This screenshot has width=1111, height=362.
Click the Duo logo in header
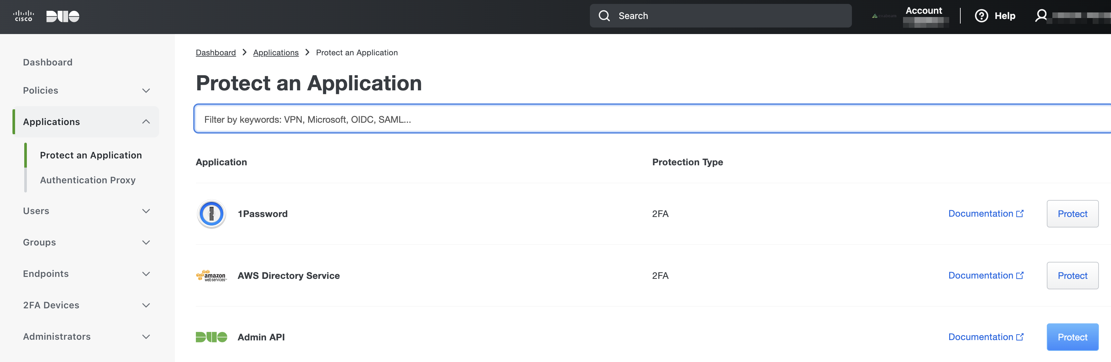(63, 16)
